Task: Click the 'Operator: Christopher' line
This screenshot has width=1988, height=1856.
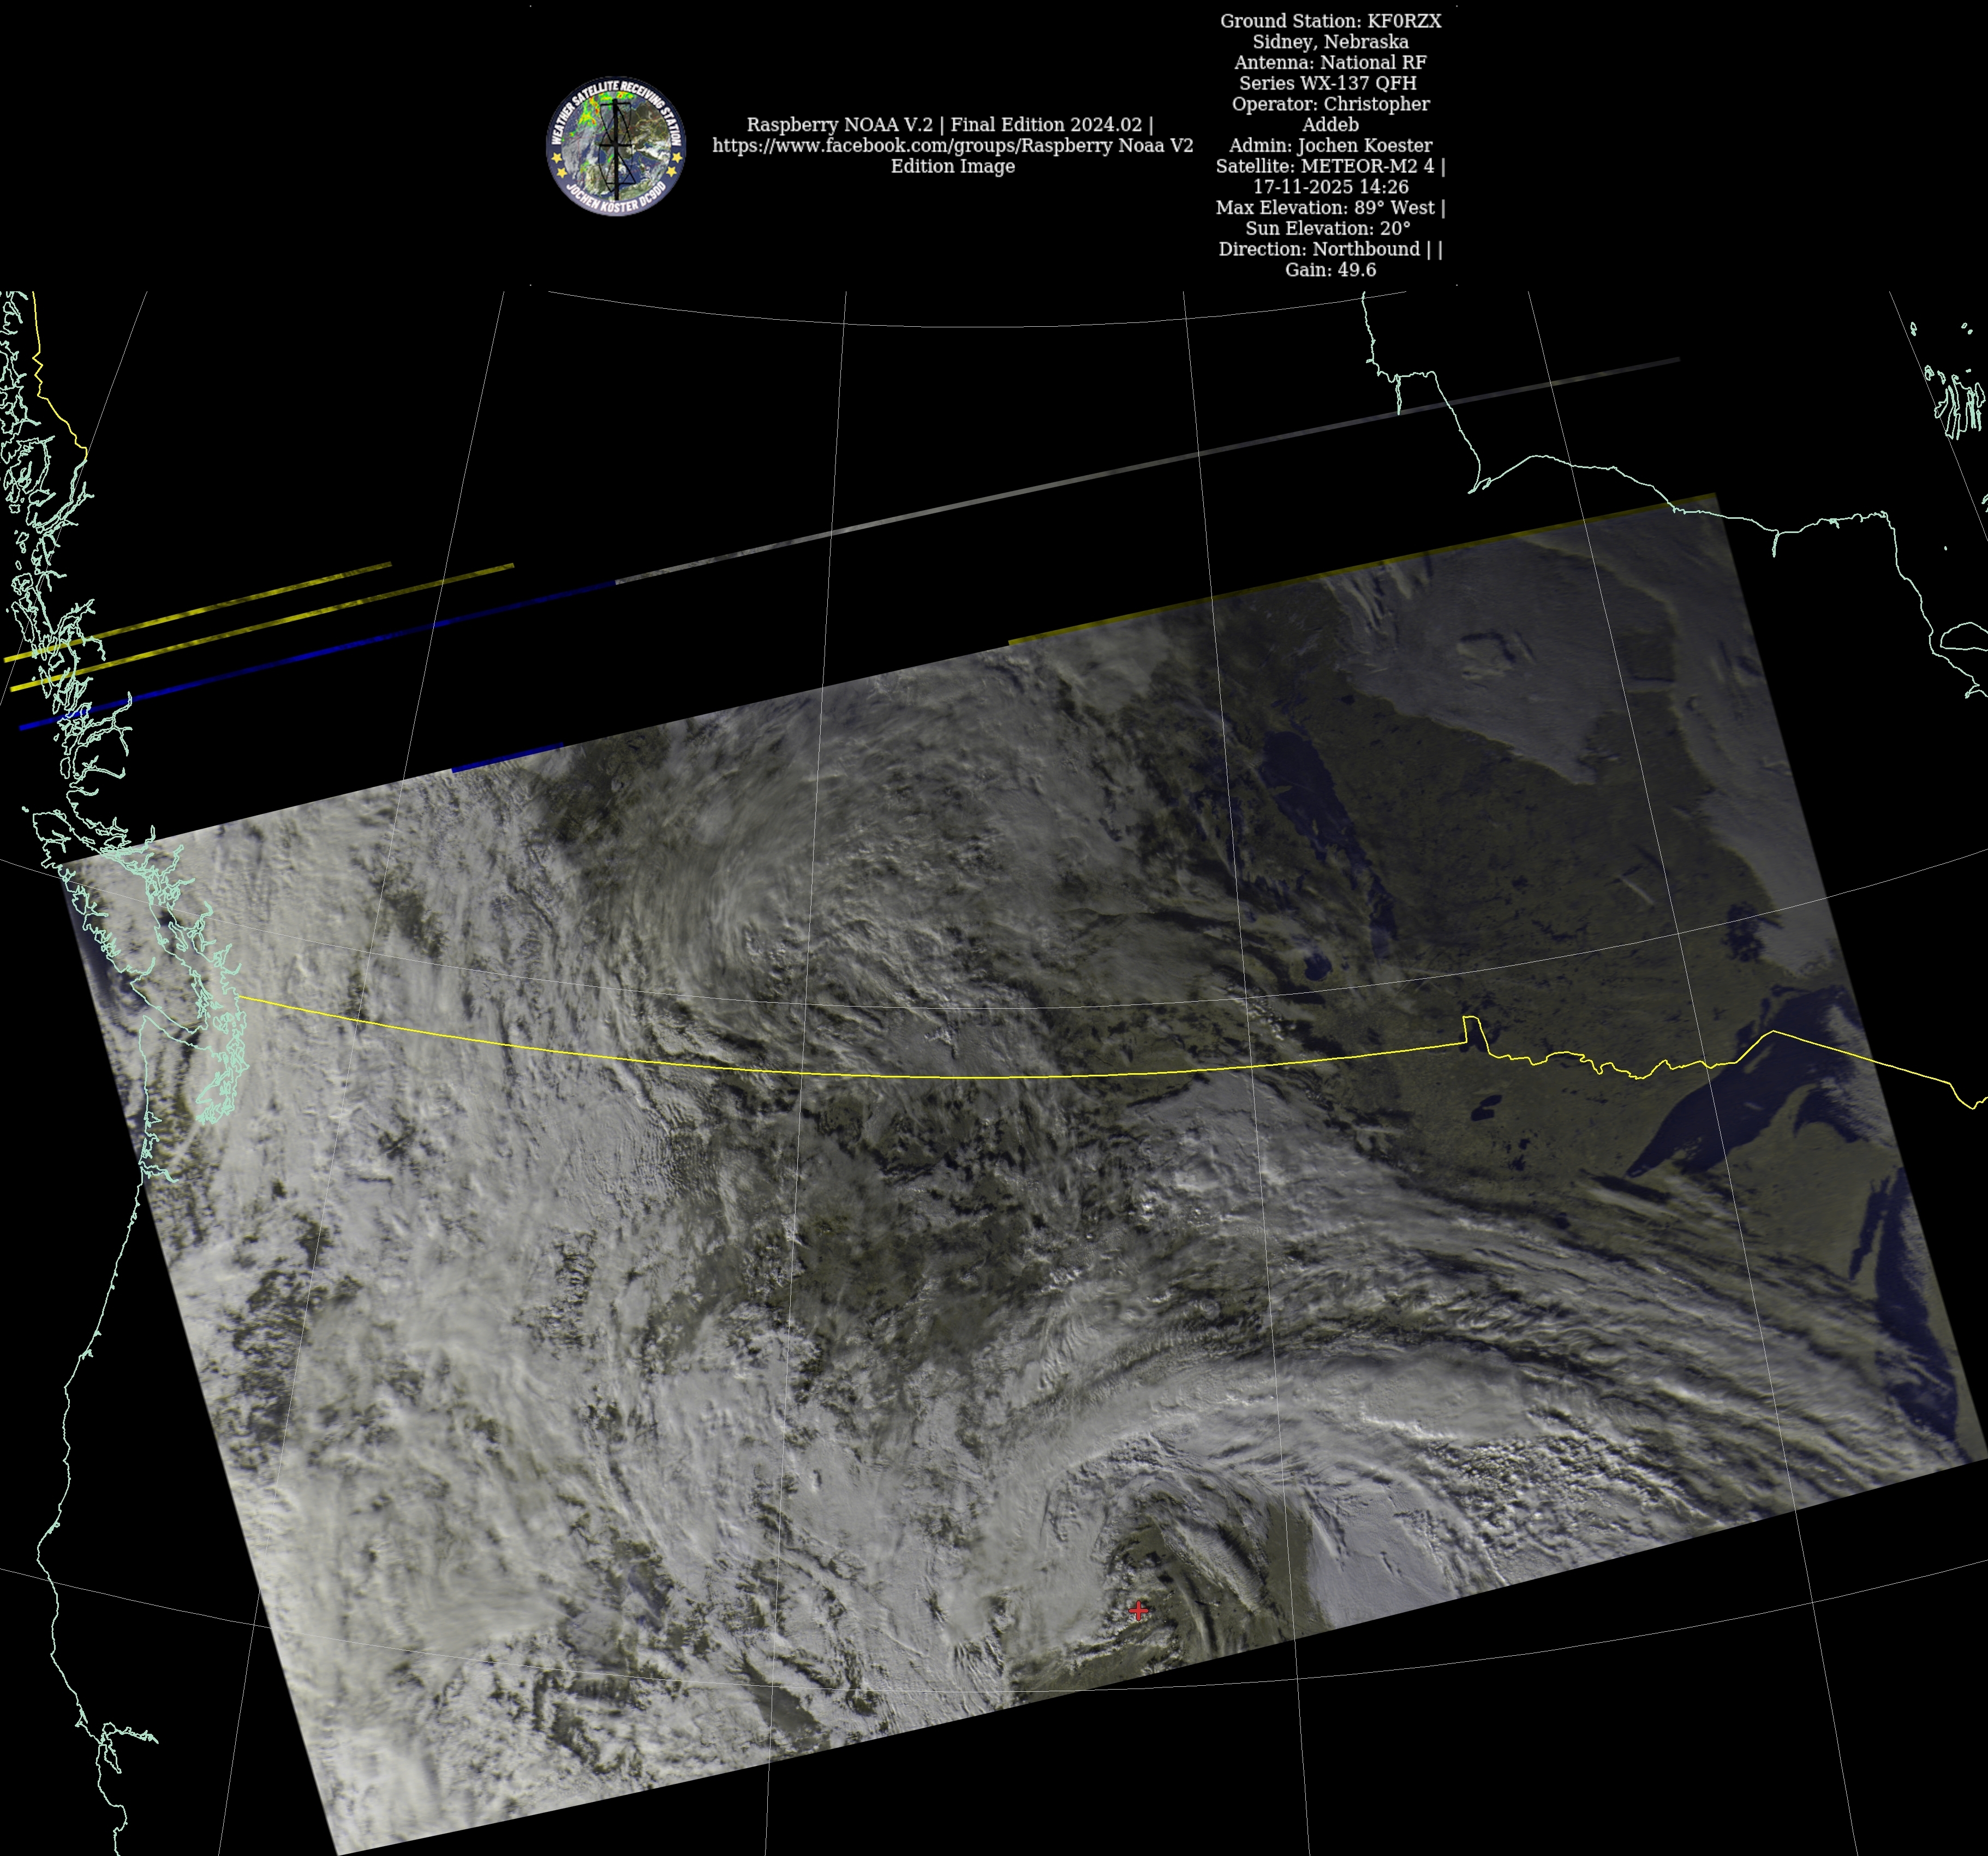Action: [x=1330, y=104]
